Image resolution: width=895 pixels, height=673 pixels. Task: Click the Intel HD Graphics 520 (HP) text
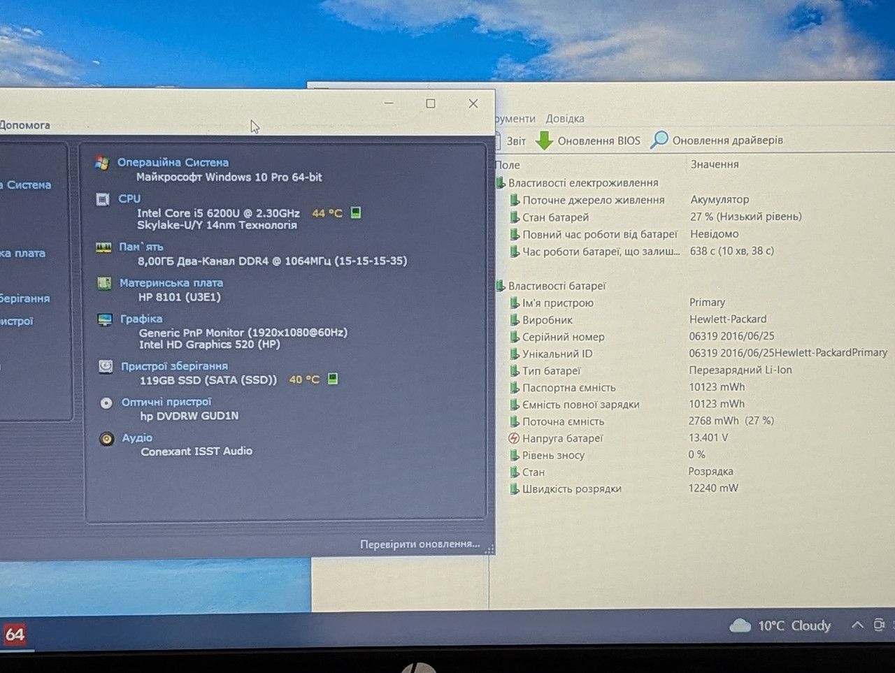click(x=210, y=345)
